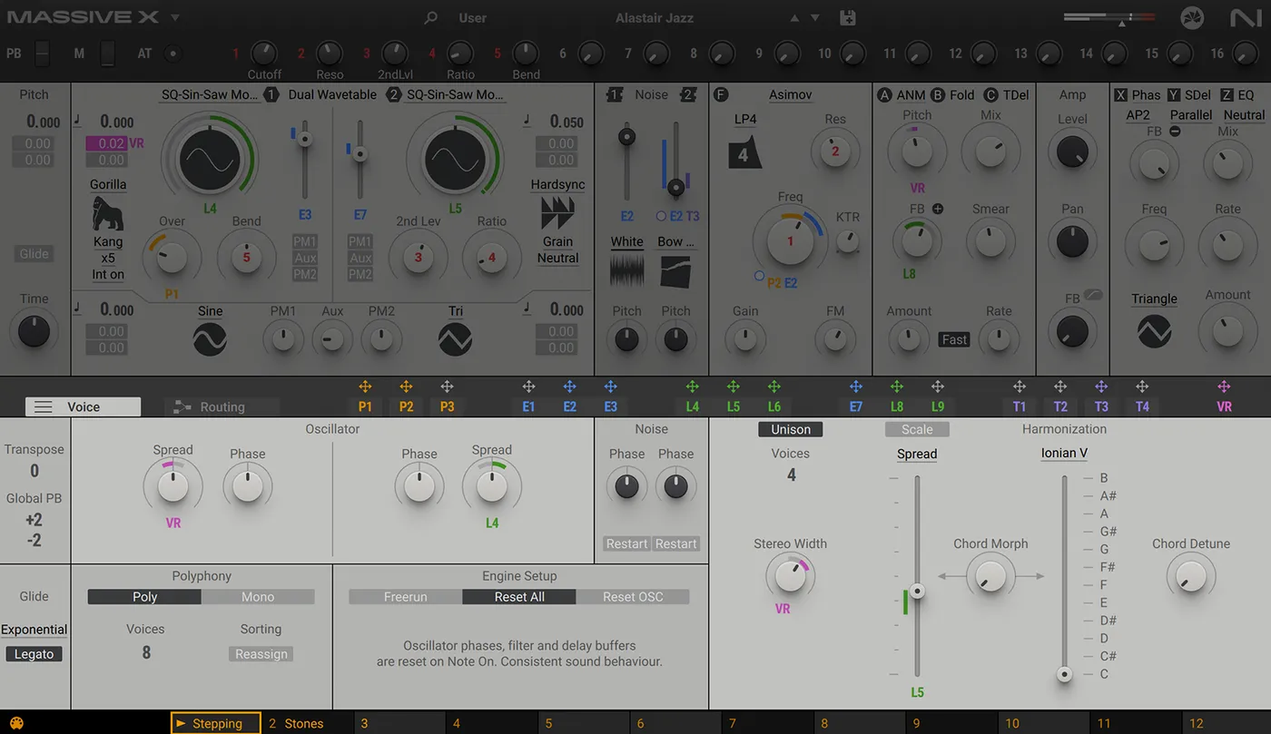This screenshot has height=734, width=1271.
Task: Enable the Unison toggle
Action: tap(791, 429)
